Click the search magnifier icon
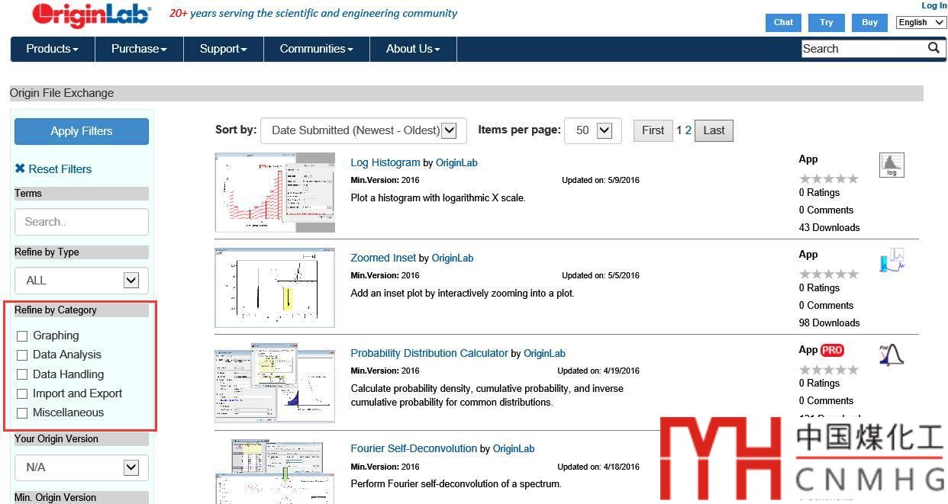Image resolution: width=948 pixels, height=504 pixels. 933,48
